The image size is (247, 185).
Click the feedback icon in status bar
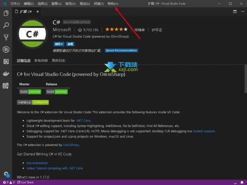click(235, 183)
